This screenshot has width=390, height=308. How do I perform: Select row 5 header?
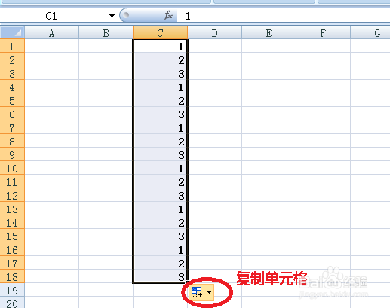click(x=12, y=100)
